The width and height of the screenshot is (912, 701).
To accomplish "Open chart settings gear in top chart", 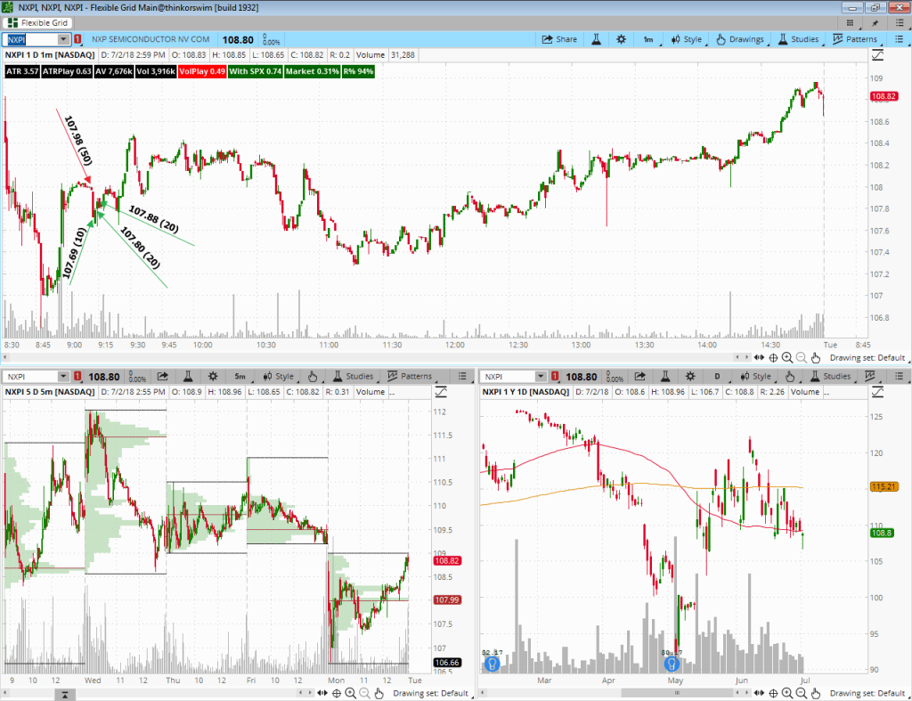I will pyautogui.click(x=621, y=39).
